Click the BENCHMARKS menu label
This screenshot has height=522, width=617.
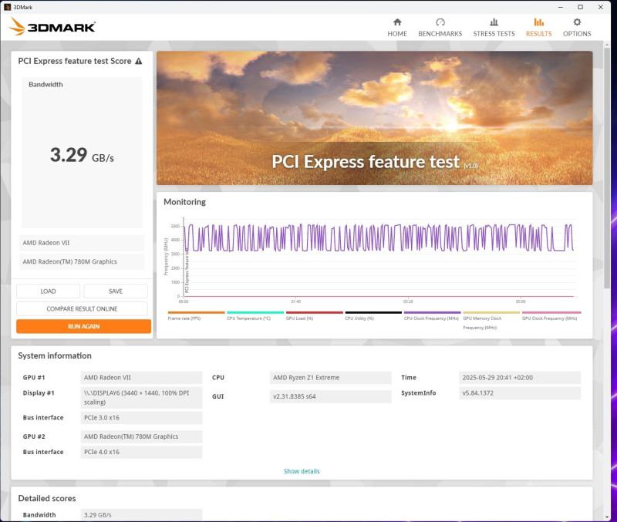[x=440, y=34]
